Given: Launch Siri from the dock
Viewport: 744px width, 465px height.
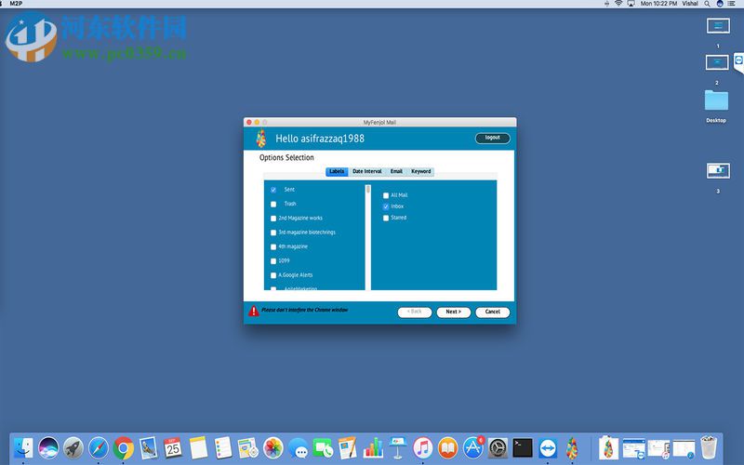Looking at the screenshot, I should pyautogui.click(x=48, y=448).
